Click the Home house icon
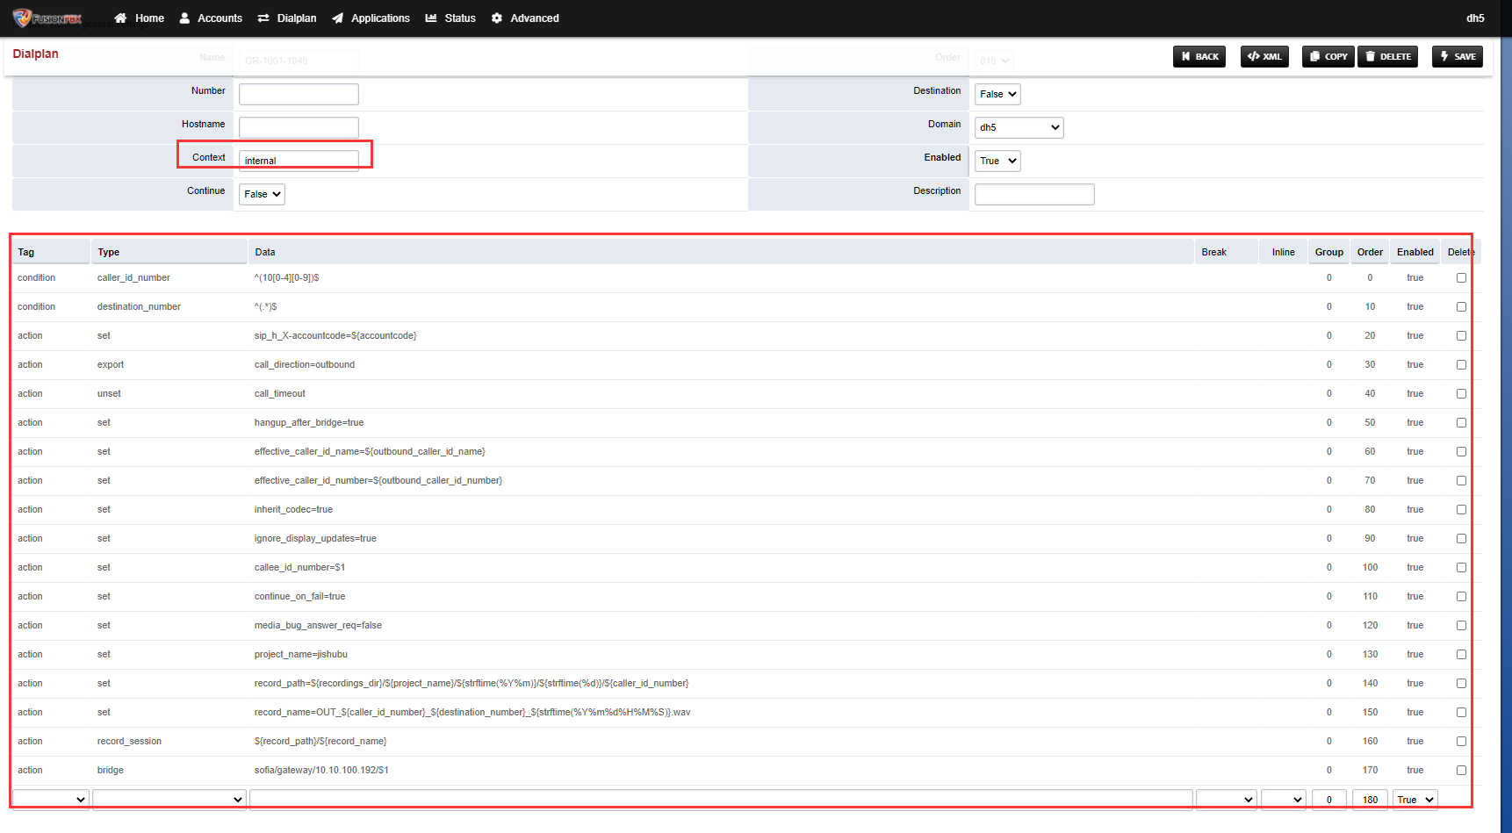Viewport: 1512px width, 833px height. point(120,18)
